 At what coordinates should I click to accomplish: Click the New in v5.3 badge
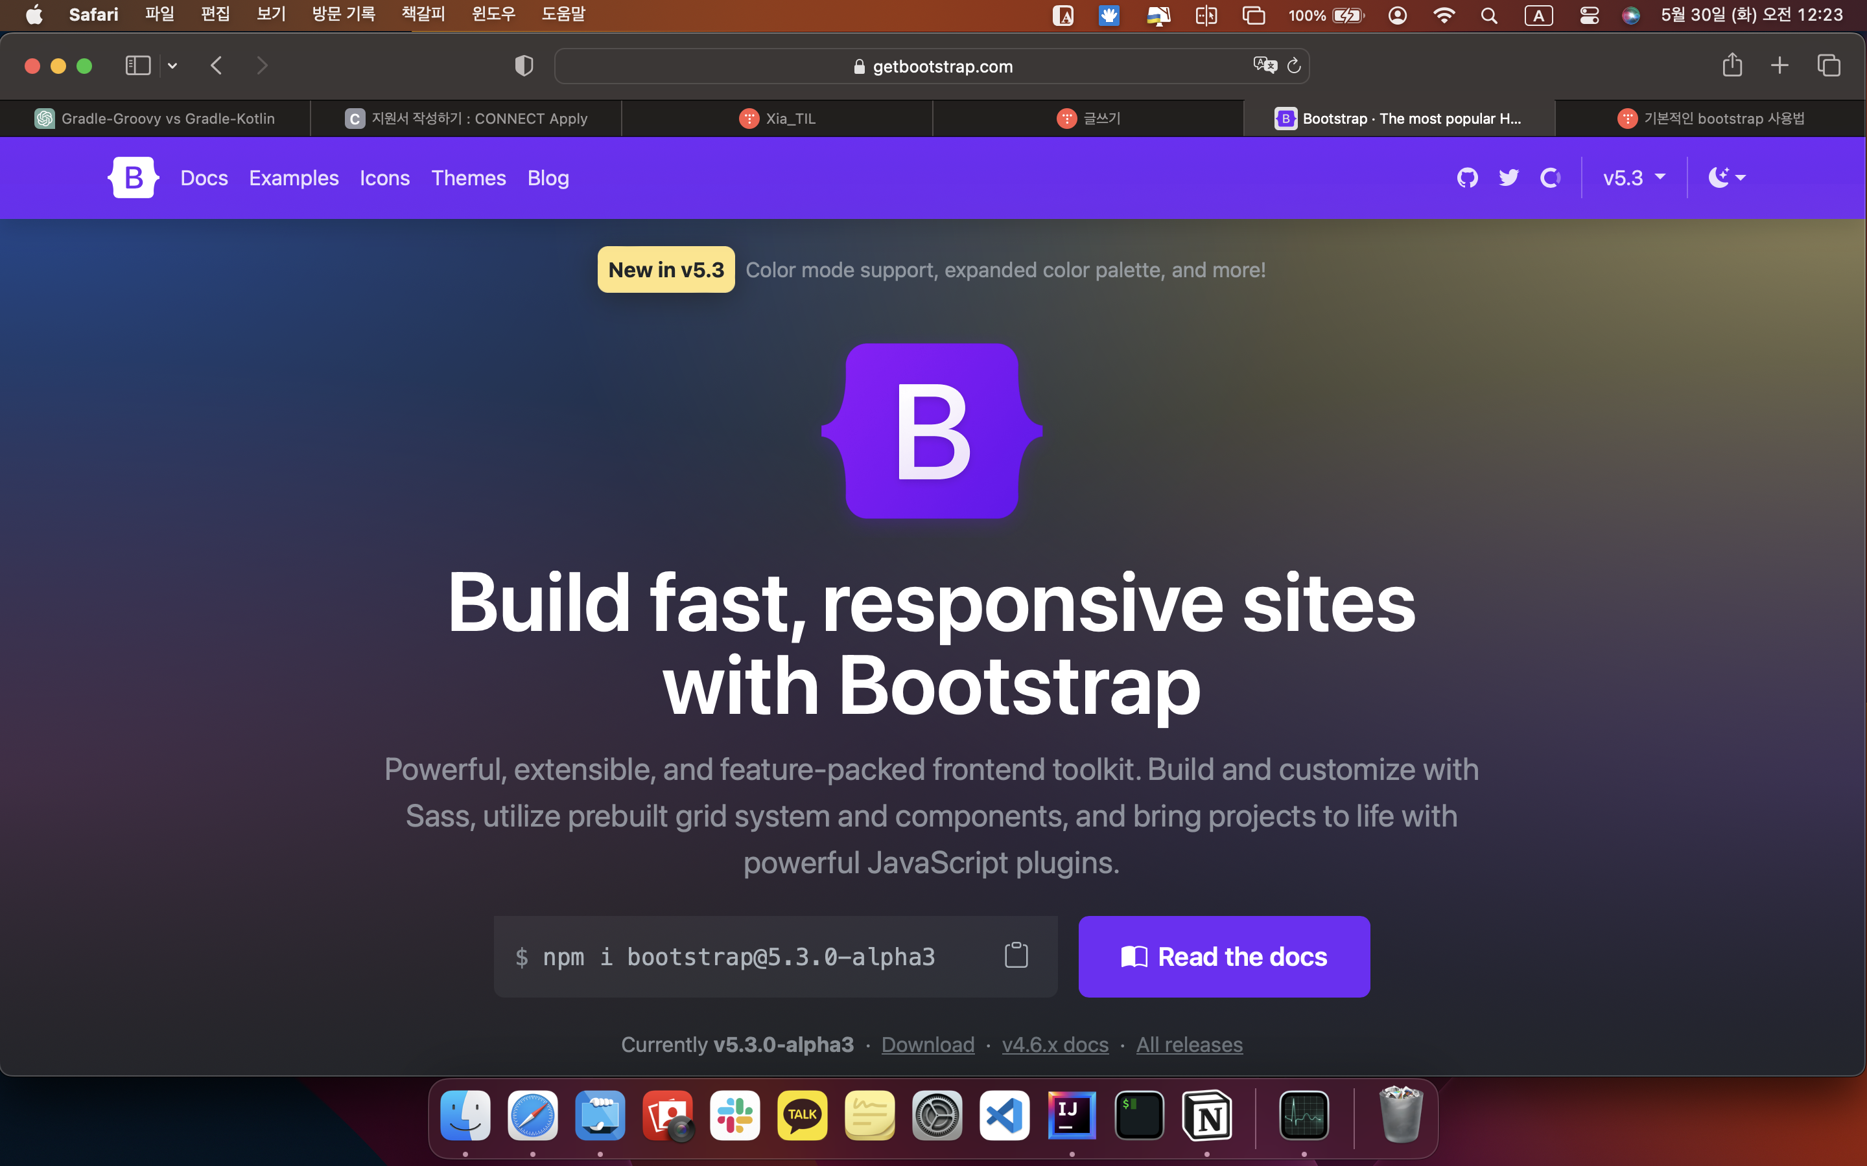point(666,269)
